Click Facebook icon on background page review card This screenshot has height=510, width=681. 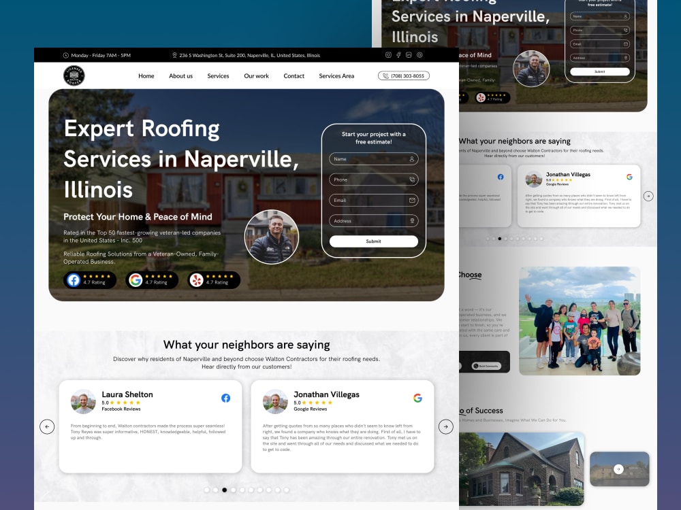(501, 177)
